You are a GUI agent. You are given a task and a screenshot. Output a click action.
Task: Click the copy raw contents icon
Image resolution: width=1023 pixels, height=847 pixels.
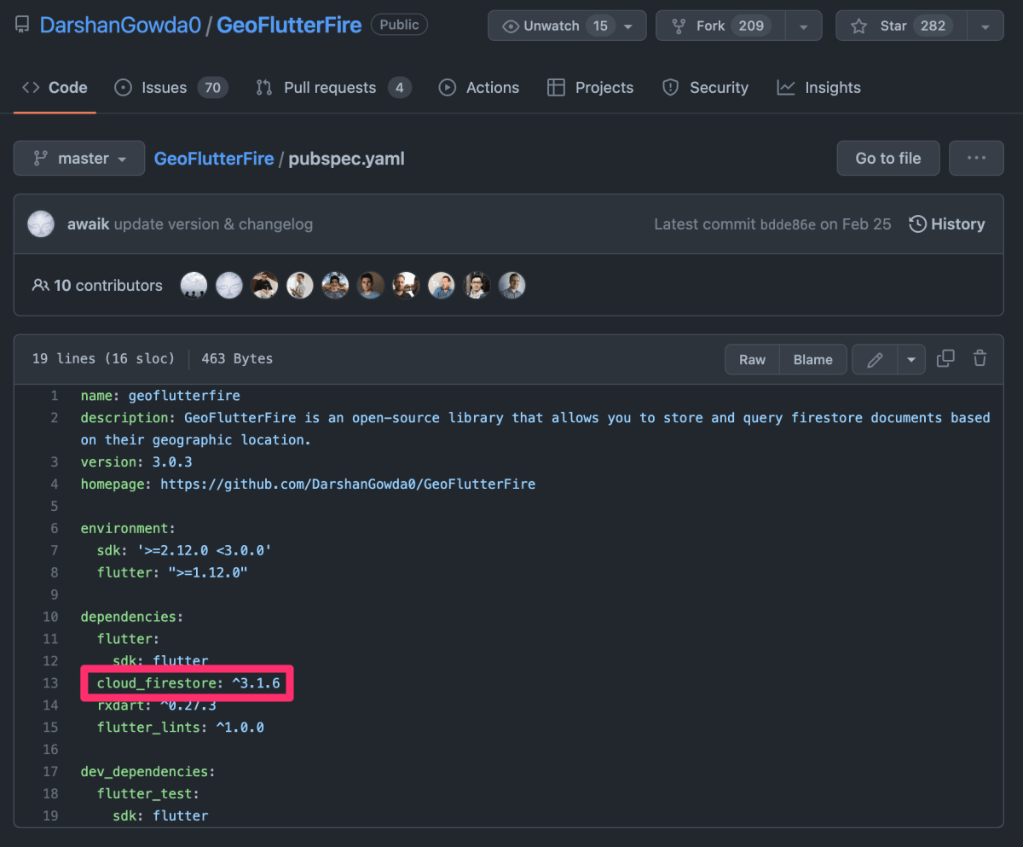click(945, 358)
